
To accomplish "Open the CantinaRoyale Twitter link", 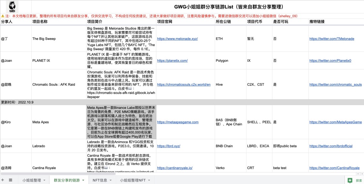I will [334, 168].
